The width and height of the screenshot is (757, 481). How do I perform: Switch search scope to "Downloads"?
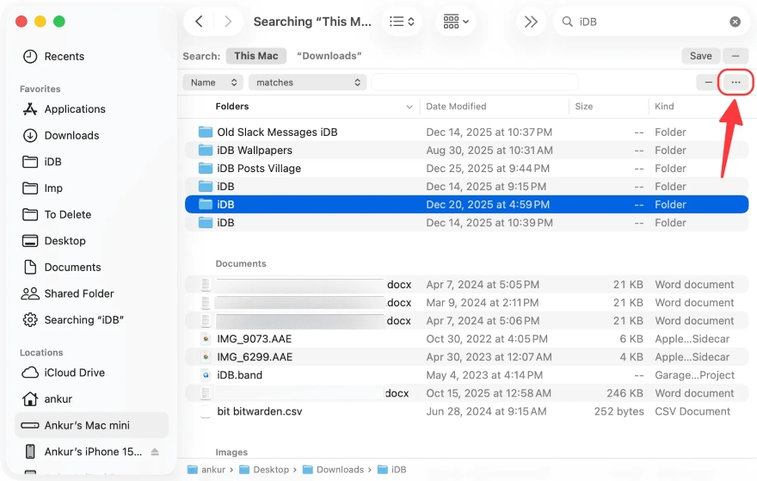pos(329,56)
